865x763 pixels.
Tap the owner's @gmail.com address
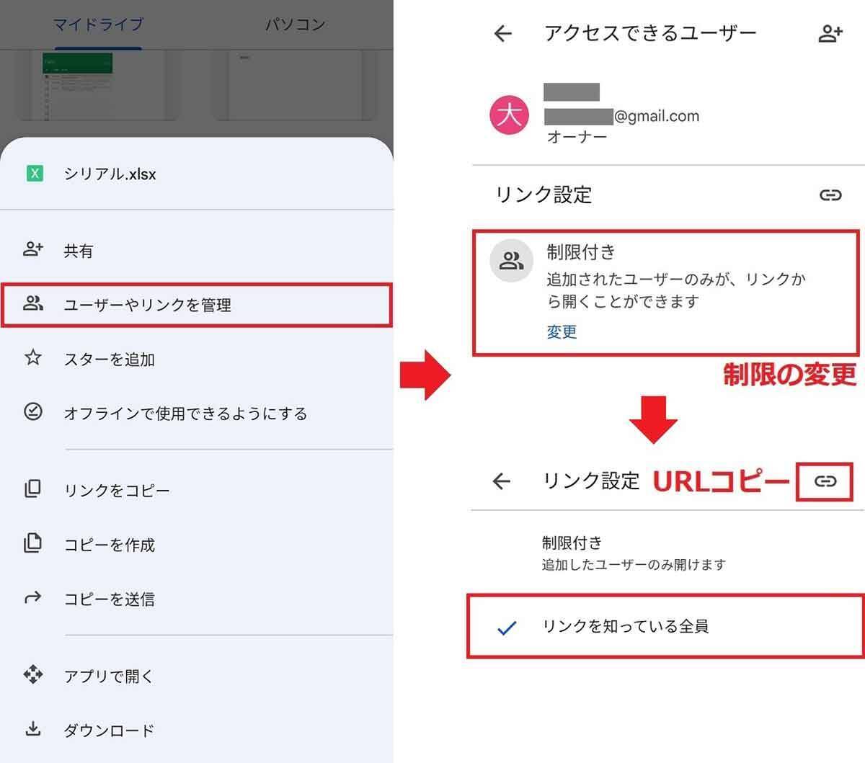pos(621,116)
